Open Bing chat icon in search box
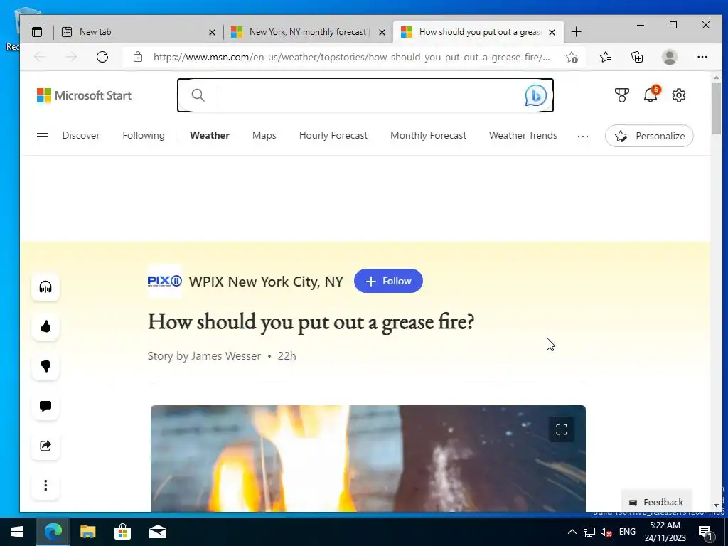 click(536, 95)
